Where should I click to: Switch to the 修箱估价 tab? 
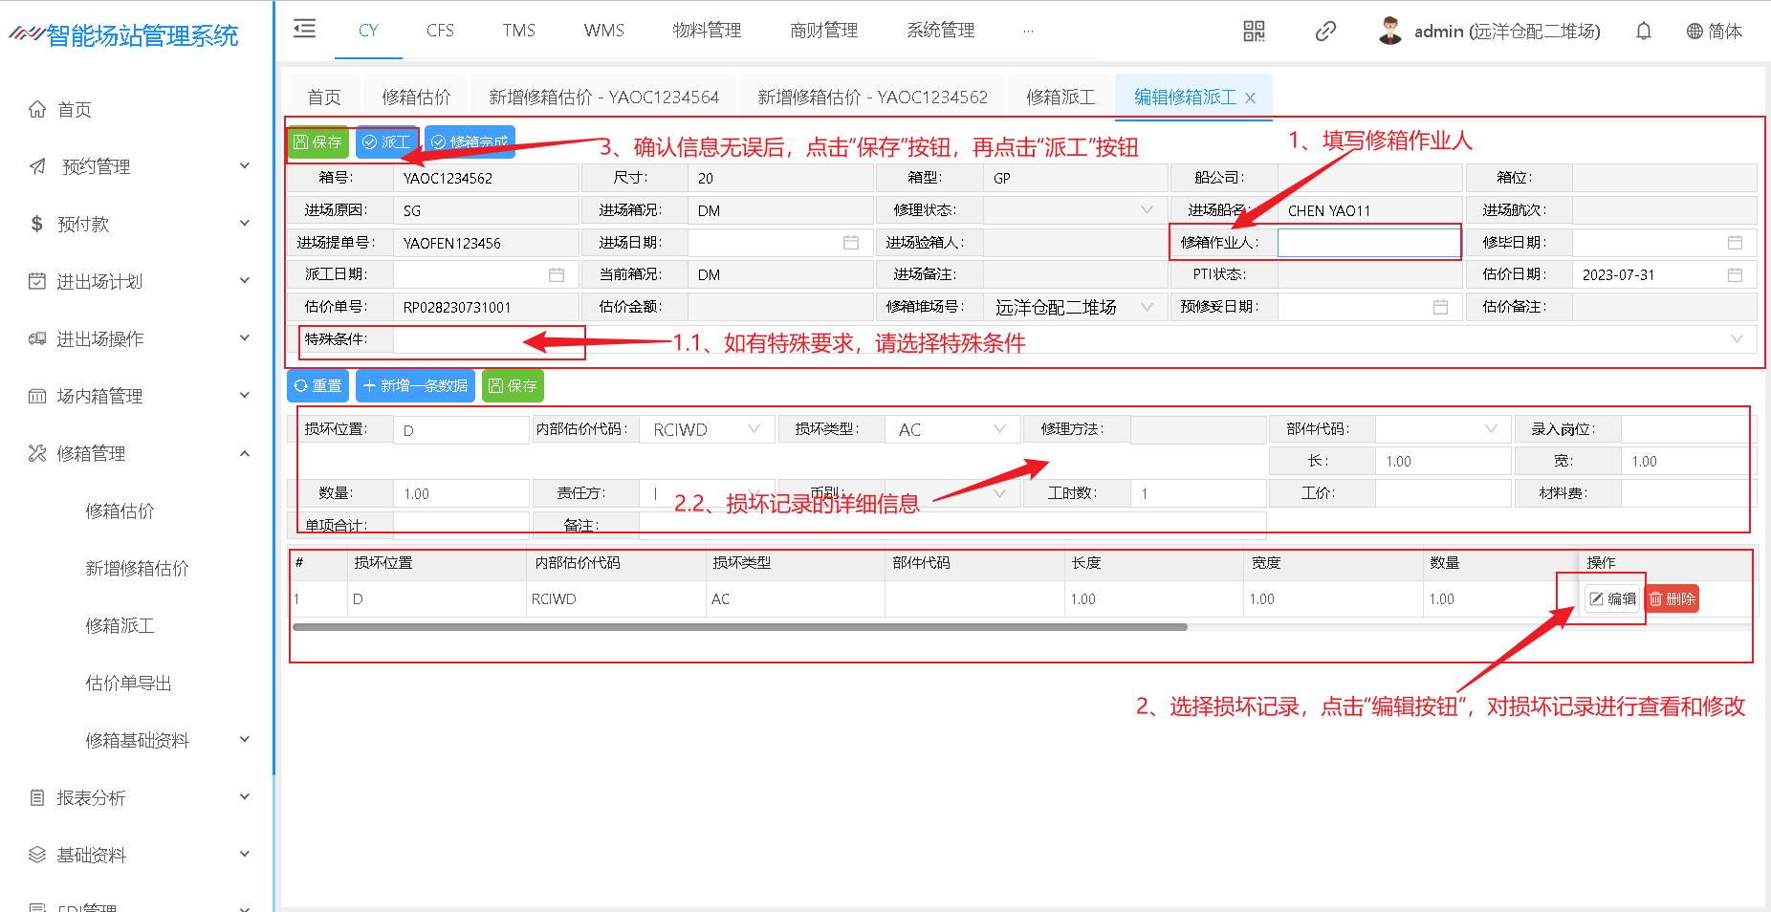pos(416,98)
